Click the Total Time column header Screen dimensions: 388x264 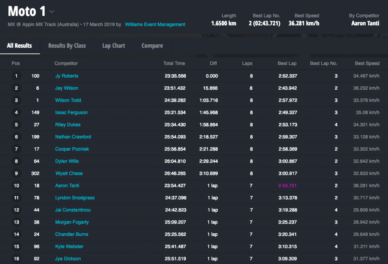click(x=174, y=64)
